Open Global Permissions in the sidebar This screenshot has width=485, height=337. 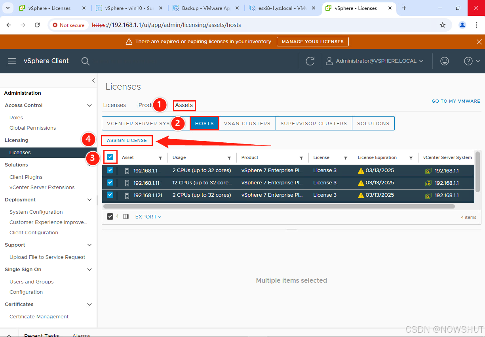(x=33, y=128)
